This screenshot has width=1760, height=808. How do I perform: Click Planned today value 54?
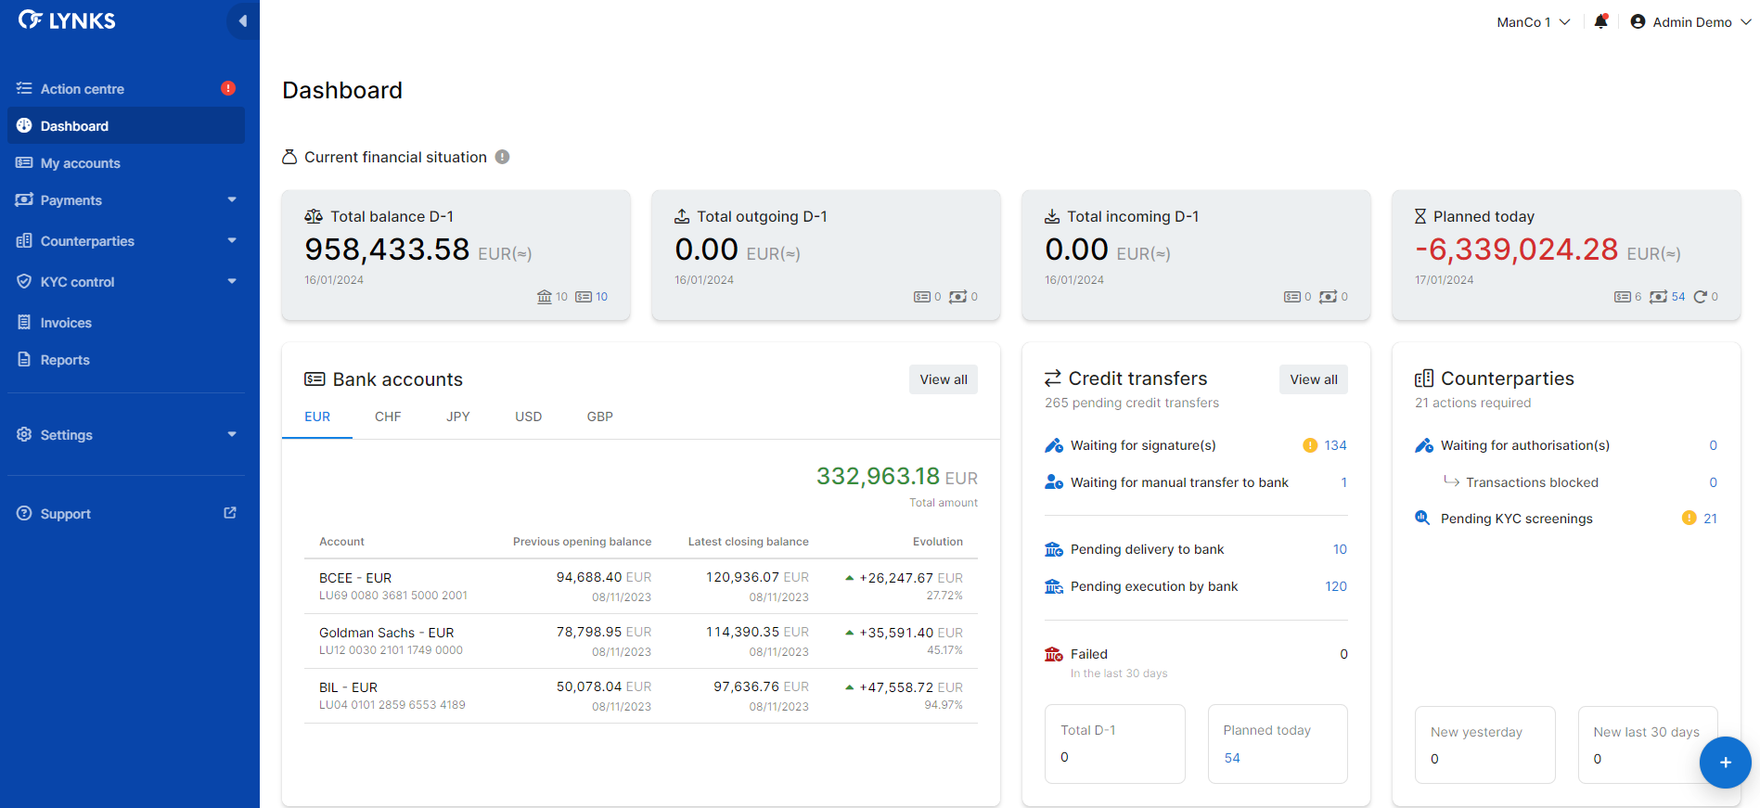point(1232,758)
